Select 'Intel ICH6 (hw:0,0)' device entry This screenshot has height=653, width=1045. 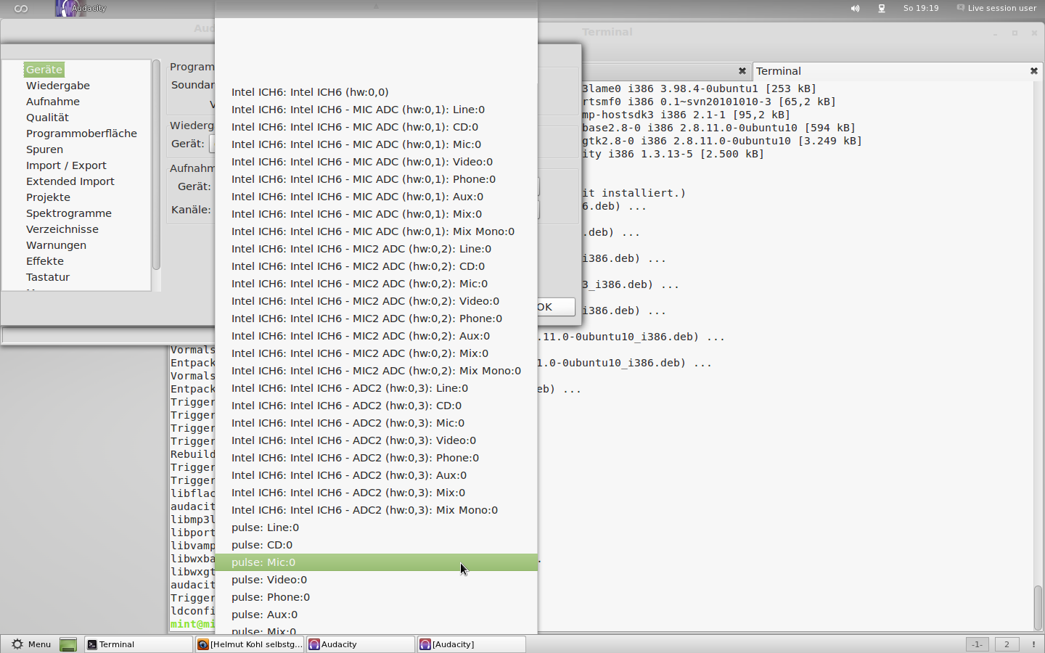tap(376, 92)
